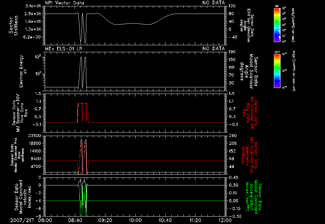Click the '110' scanner angle axis value
The height and width of the screenshot is (224, 325).
pos(232,67)
